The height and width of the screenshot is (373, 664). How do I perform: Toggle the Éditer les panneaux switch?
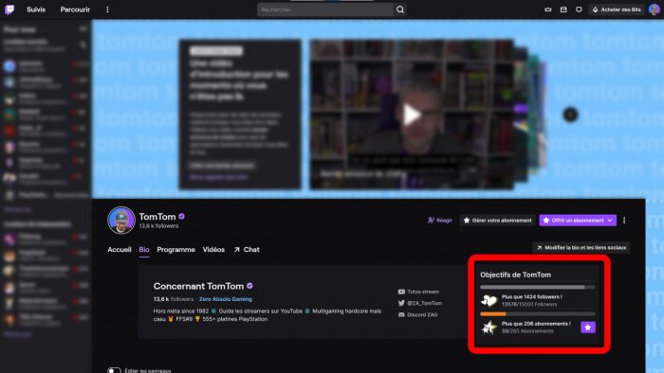pyautogui.click(x=114, y=370)
